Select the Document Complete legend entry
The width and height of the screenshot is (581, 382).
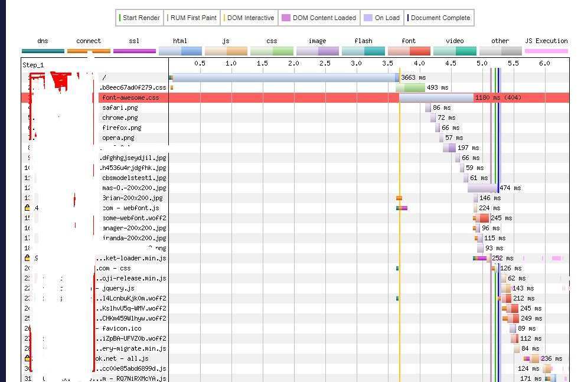(439, 18)
